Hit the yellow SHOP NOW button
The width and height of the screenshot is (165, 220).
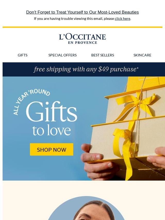pyautogui.click(x=52, y=149)
